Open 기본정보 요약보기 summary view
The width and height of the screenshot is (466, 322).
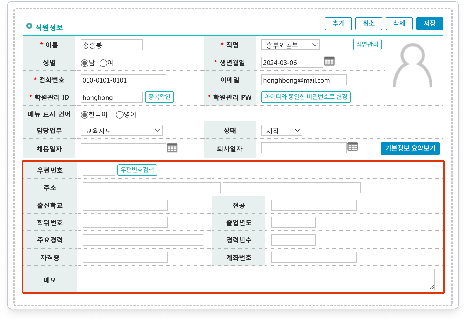point(410,148)
